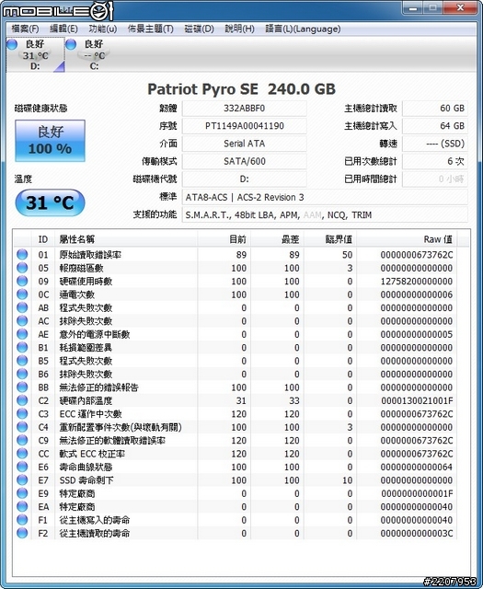
Task: Click the power-on count field 6 次
Action: (435, 161)
